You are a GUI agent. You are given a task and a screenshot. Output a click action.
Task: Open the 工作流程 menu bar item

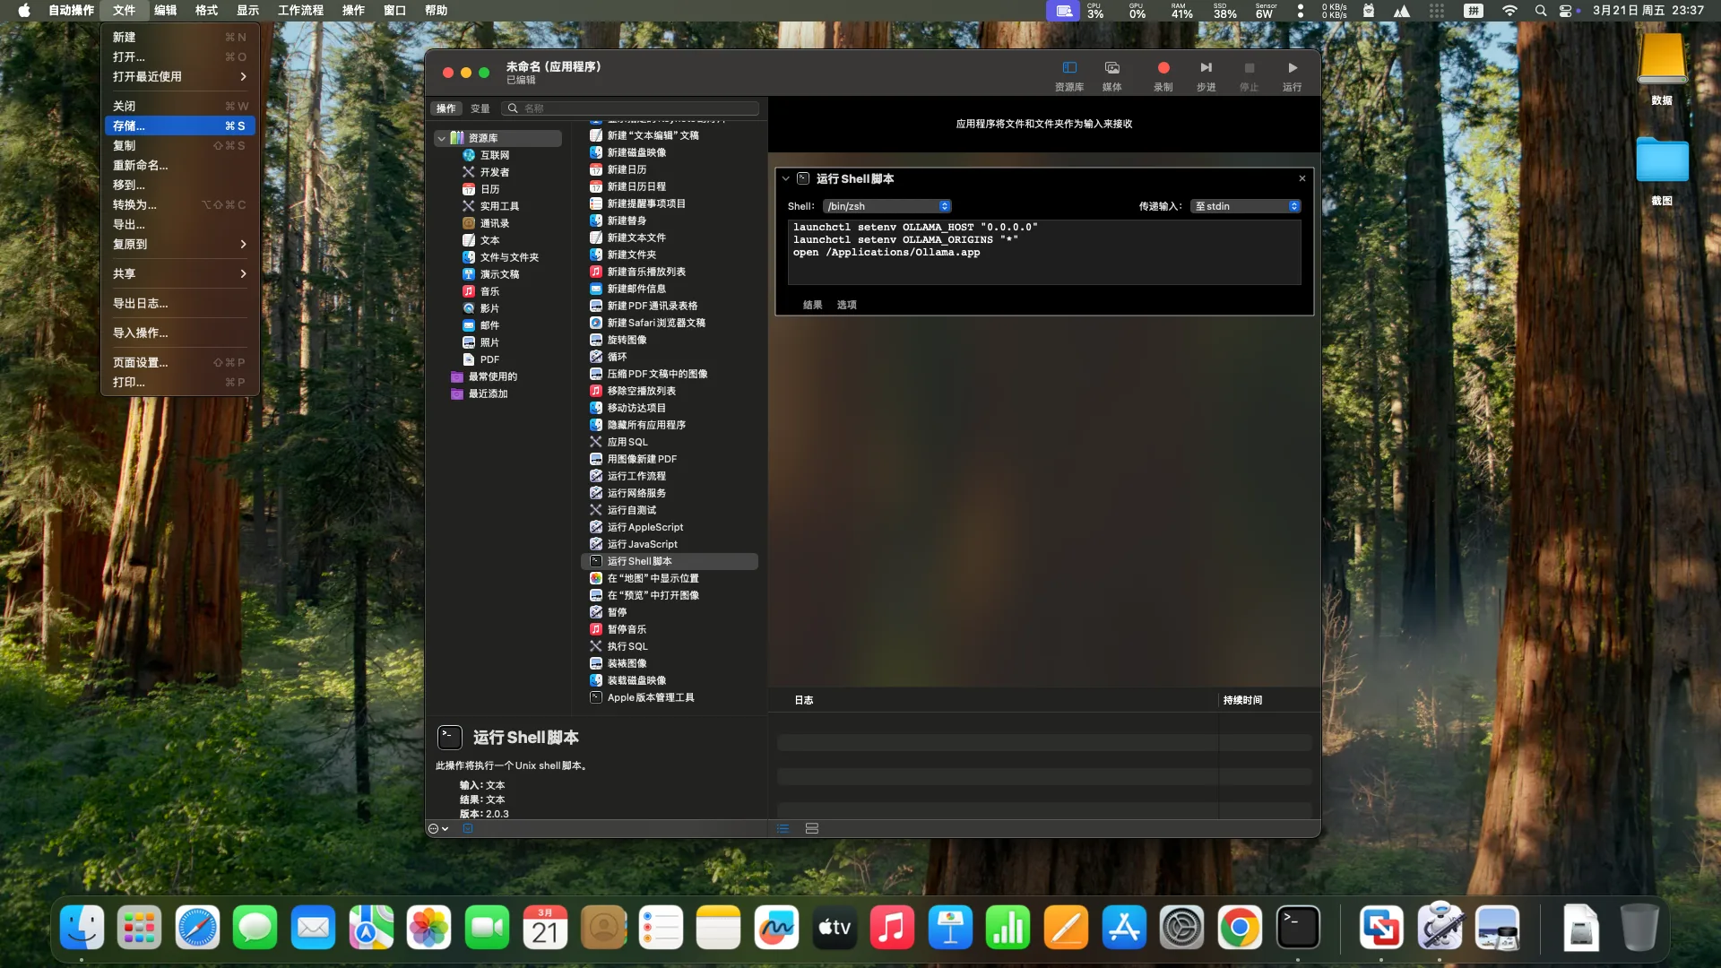[300, 11]
